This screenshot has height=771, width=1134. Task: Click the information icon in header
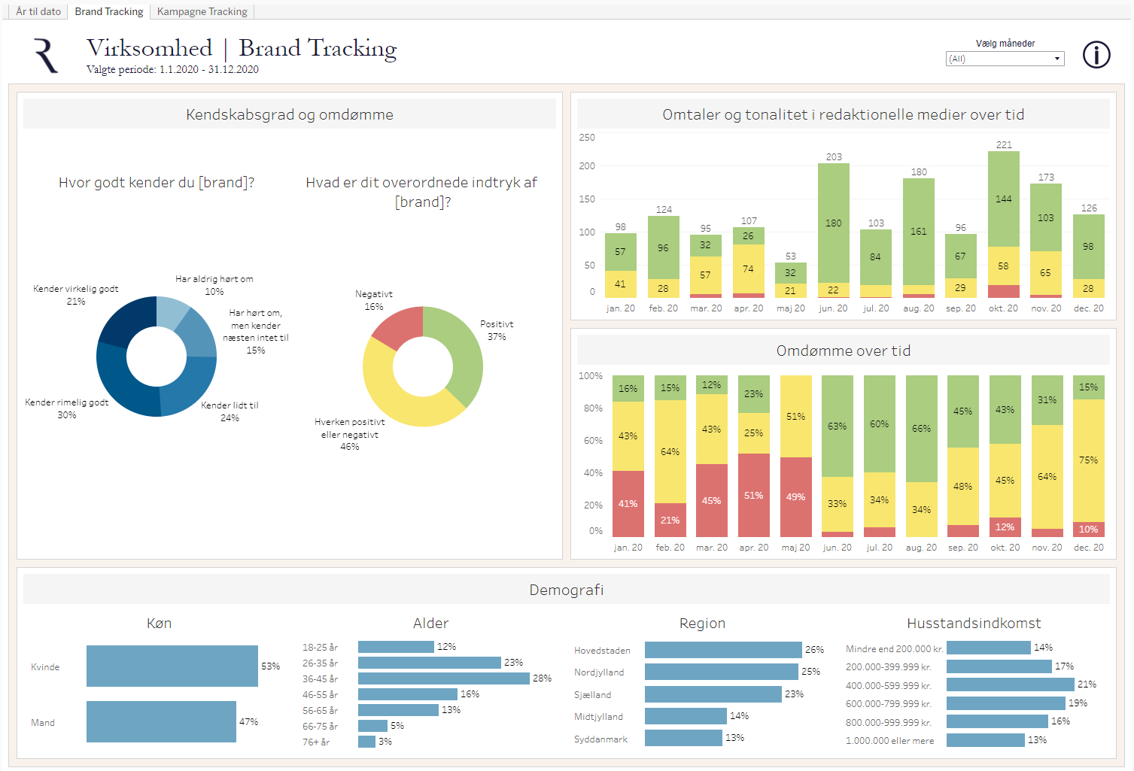[x=1096, y=55]
